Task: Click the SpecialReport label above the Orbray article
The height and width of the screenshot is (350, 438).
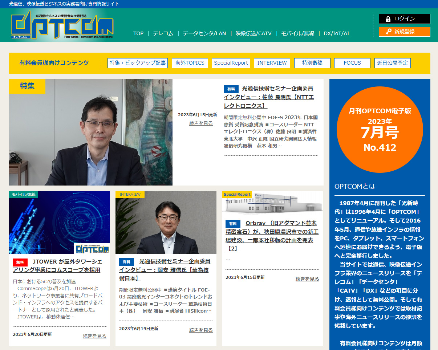Action: point(236,194)
